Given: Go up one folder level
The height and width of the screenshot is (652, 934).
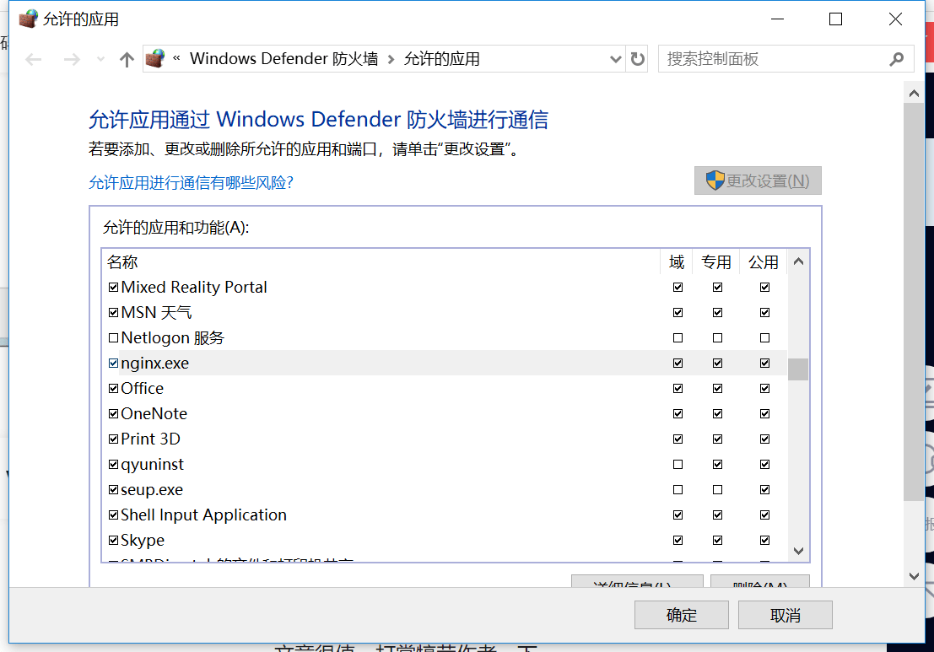Looking at the screenshot, I should click(x=127, y=59).
